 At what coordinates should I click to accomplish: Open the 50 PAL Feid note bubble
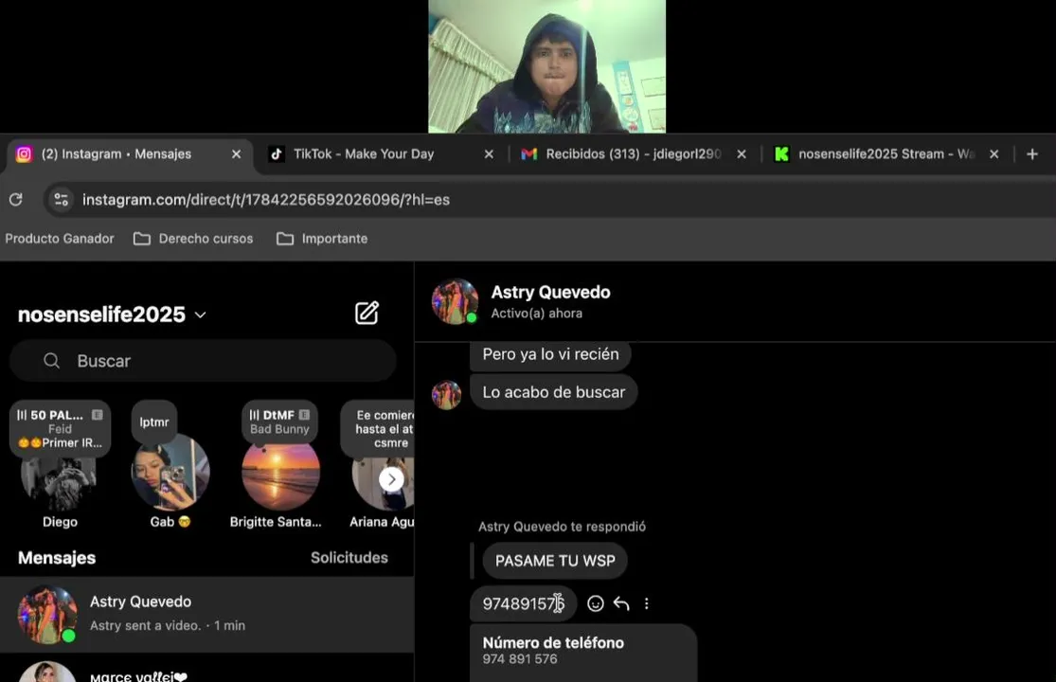click(60, 429)
